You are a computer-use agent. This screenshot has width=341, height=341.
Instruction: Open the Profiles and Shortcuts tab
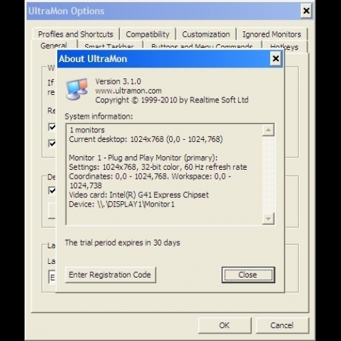point(76,34)
